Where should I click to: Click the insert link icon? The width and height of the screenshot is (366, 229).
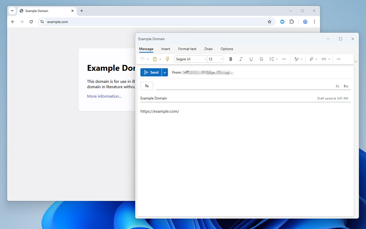pos(324,59)
